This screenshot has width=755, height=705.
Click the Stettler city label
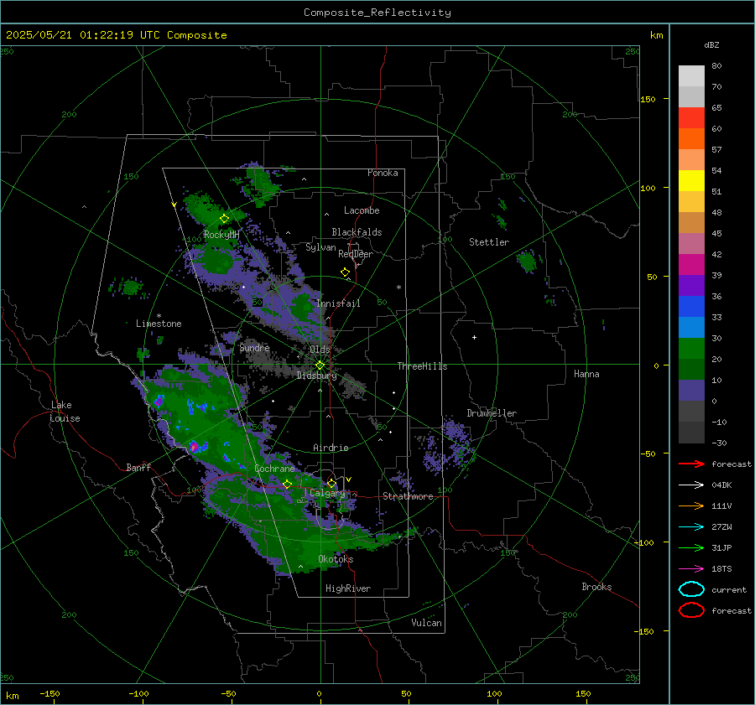coord(489,242)
